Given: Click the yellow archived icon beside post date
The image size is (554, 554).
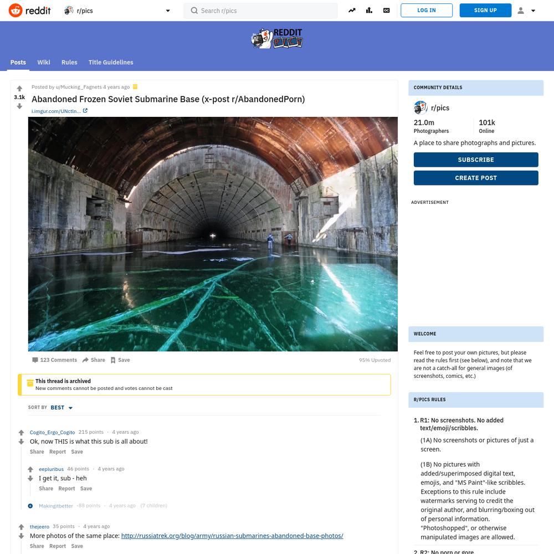Looking at the screenshot, I should point(135,87).
